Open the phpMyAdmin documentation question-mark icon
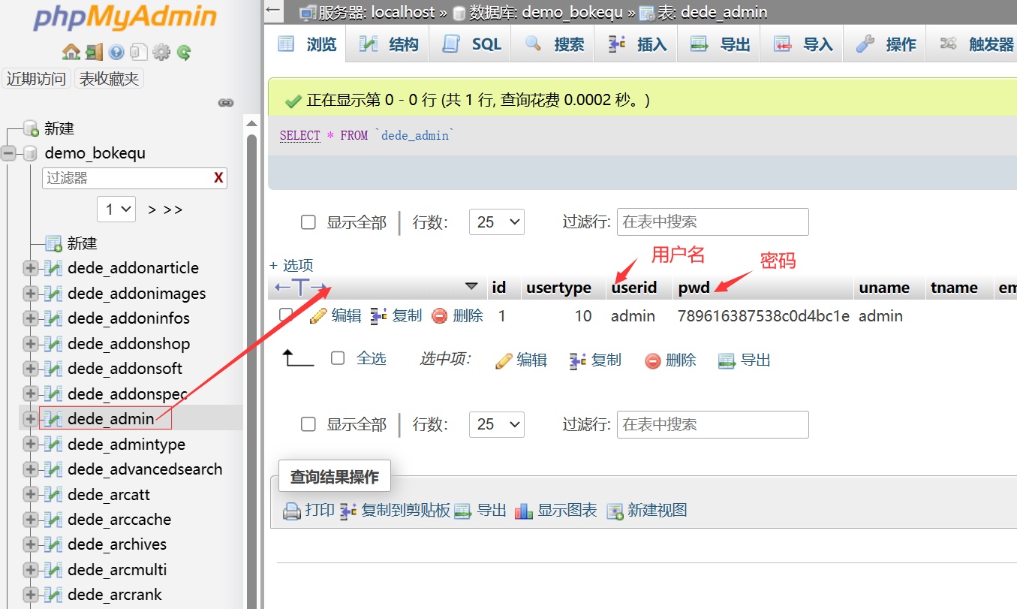The image size is (1017, 609). [x=116, y=52]
